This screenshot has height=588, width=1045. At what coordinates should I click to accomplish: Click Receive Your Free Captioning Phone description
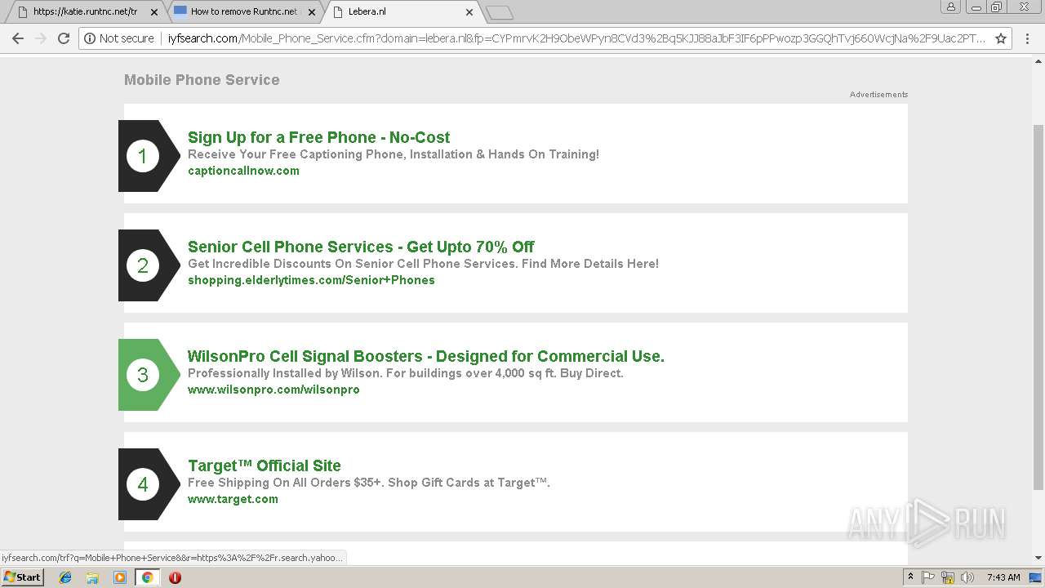pyautogui.click(x=394, y=154)
